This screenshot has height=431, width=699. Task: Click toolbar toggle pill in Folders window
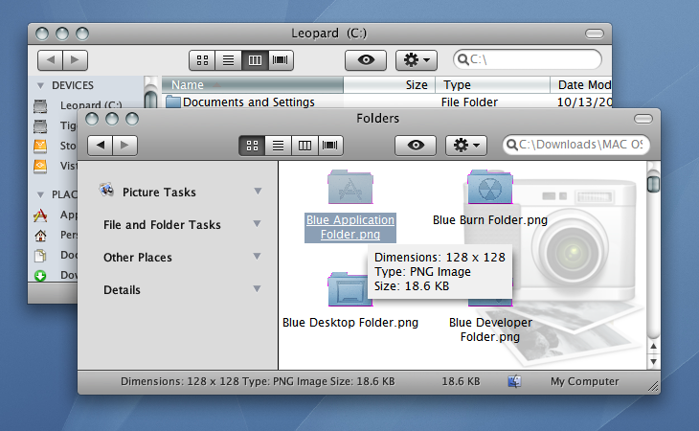click(x=643, y=119)
